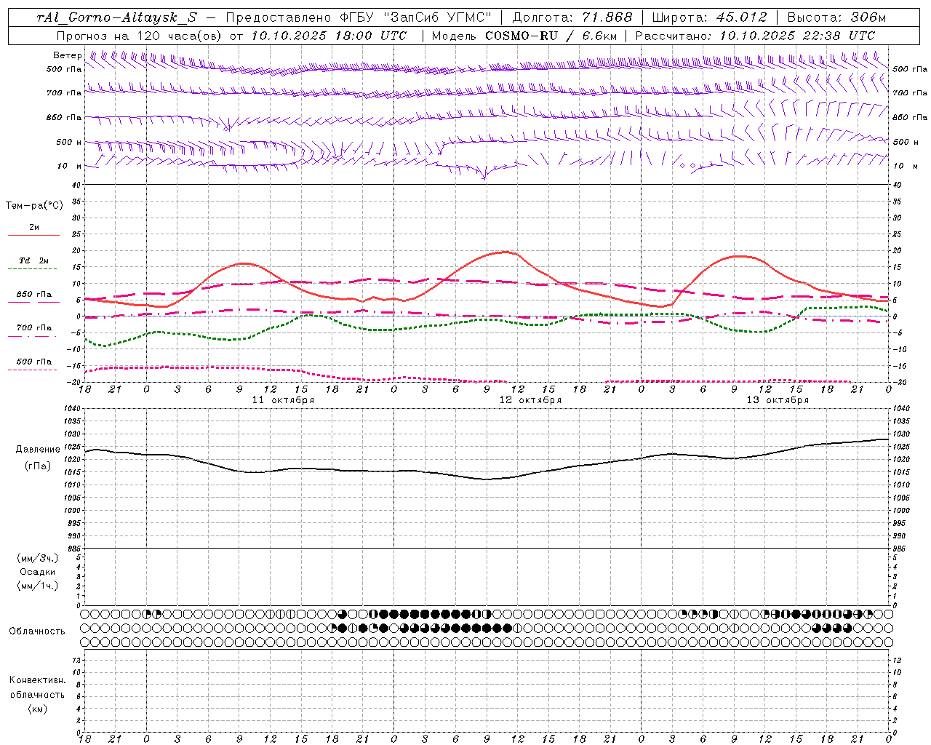This screenshot has height=745, width=931.
Task: Click the 12 октября date label
Action: click(x=530, y=399)
